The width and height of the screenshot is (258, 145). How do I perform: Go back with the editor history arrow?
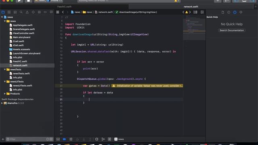(x=63, y=12)
